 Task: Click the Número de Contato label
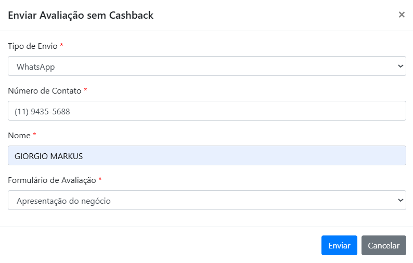[x=44, y=90]
